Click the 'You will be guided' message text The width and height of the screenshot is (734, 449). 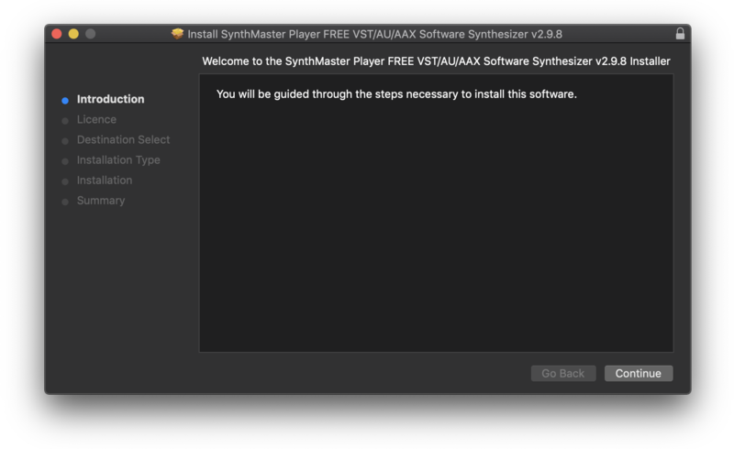pyautogui.click(x=396, y=94)
